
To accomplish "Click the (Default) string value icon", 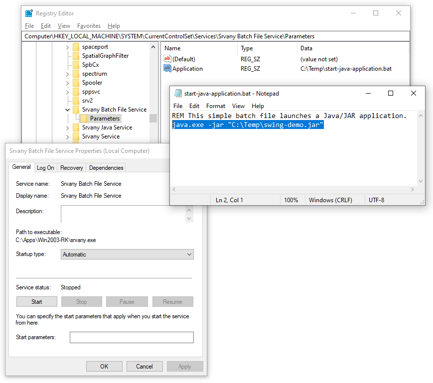I will click(167, 59).
